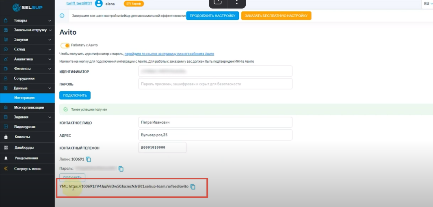Click the Финансы sidebar icon

[x=6, y=69]
